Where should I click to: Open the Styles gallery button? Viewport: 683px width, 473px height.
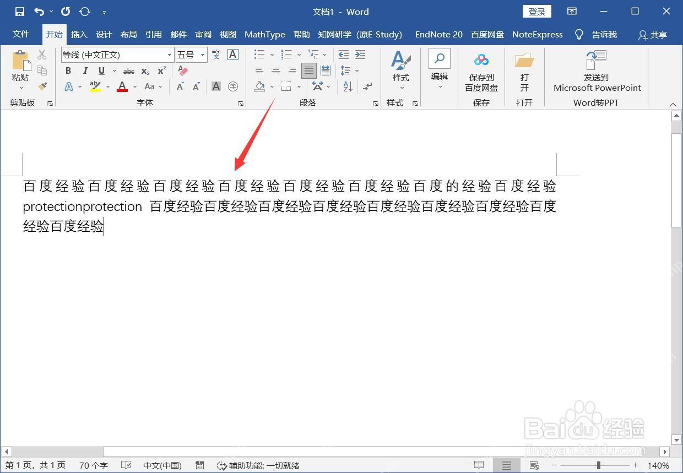[401, 71]
